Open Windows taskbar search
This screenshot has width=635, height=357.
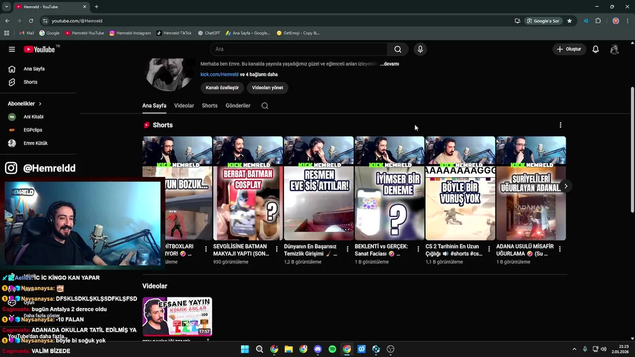pos(259,349)
